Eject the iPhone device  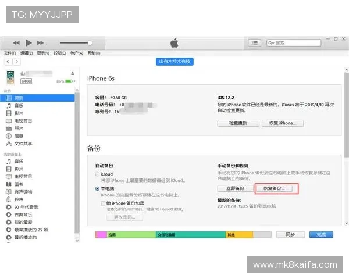73,73
